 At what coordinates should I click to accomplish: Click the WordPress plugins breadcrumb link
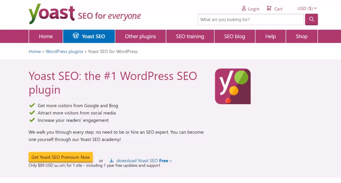pyautogui.click(x=64, y=52)
